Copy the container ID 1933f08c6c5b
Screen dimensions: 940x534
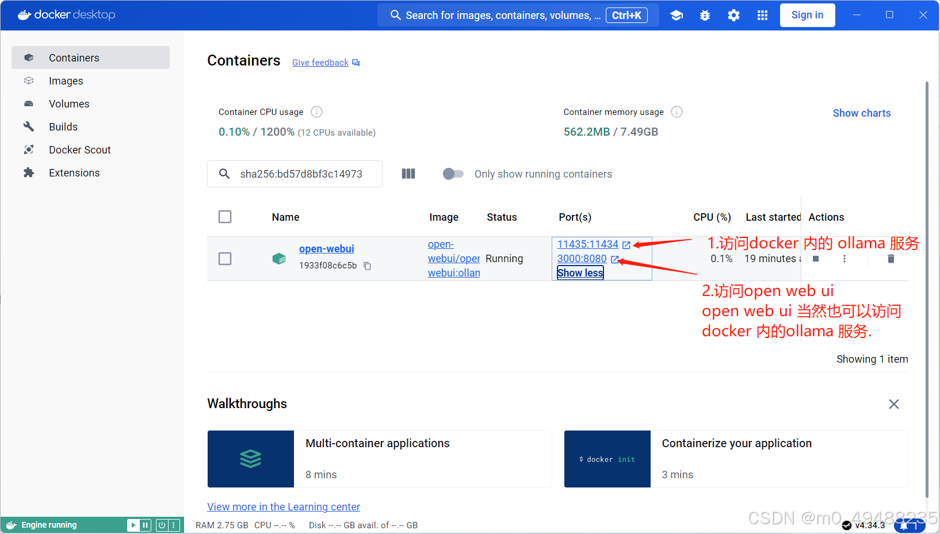368,266
